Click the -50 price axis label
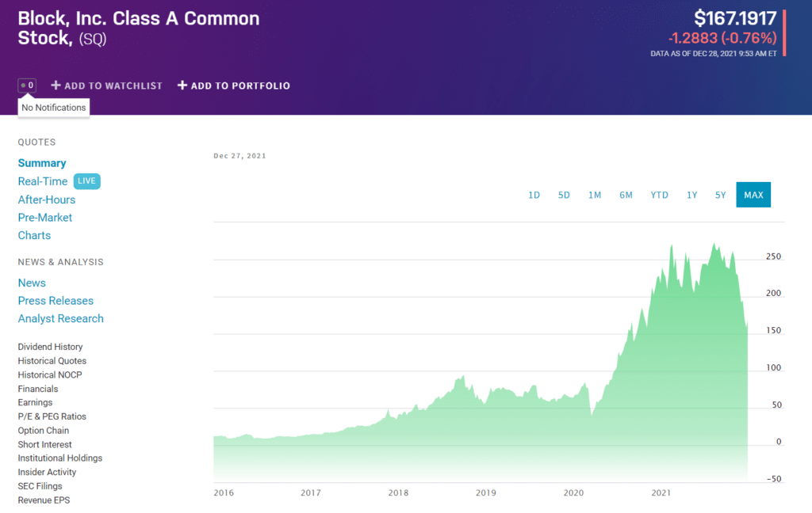This screenshot has height=513, width=812. click(x=774, y=479)
